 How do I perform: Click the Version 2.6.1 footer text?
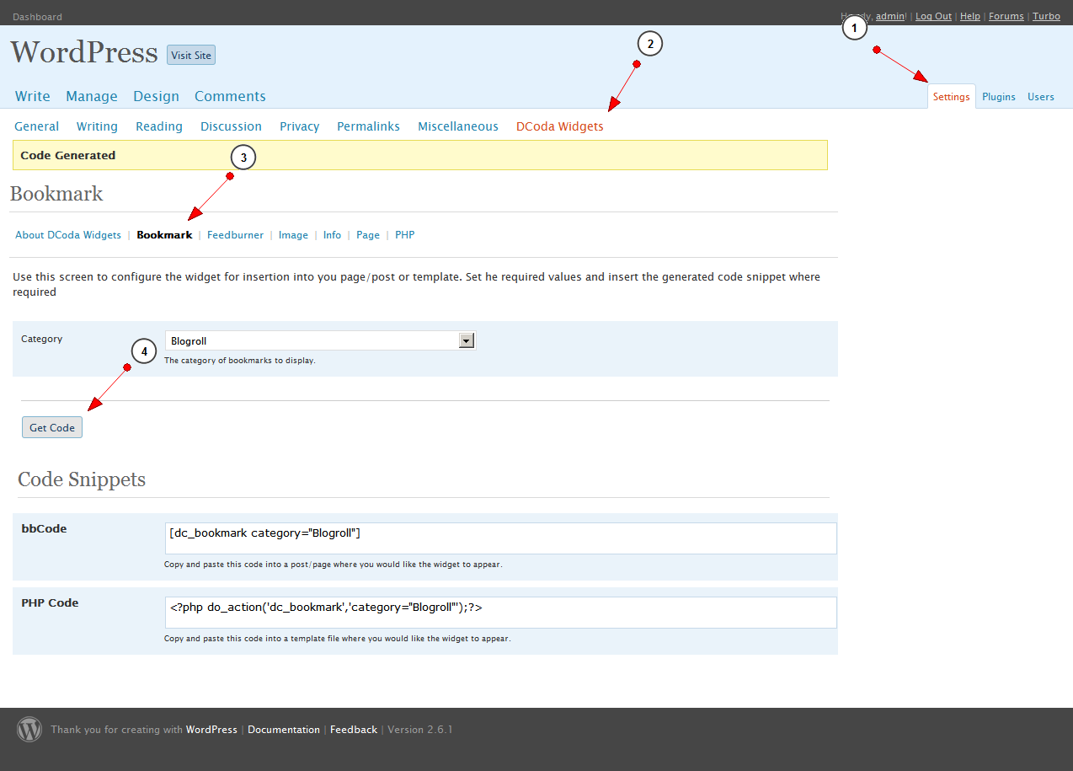(x=419, y=730)
